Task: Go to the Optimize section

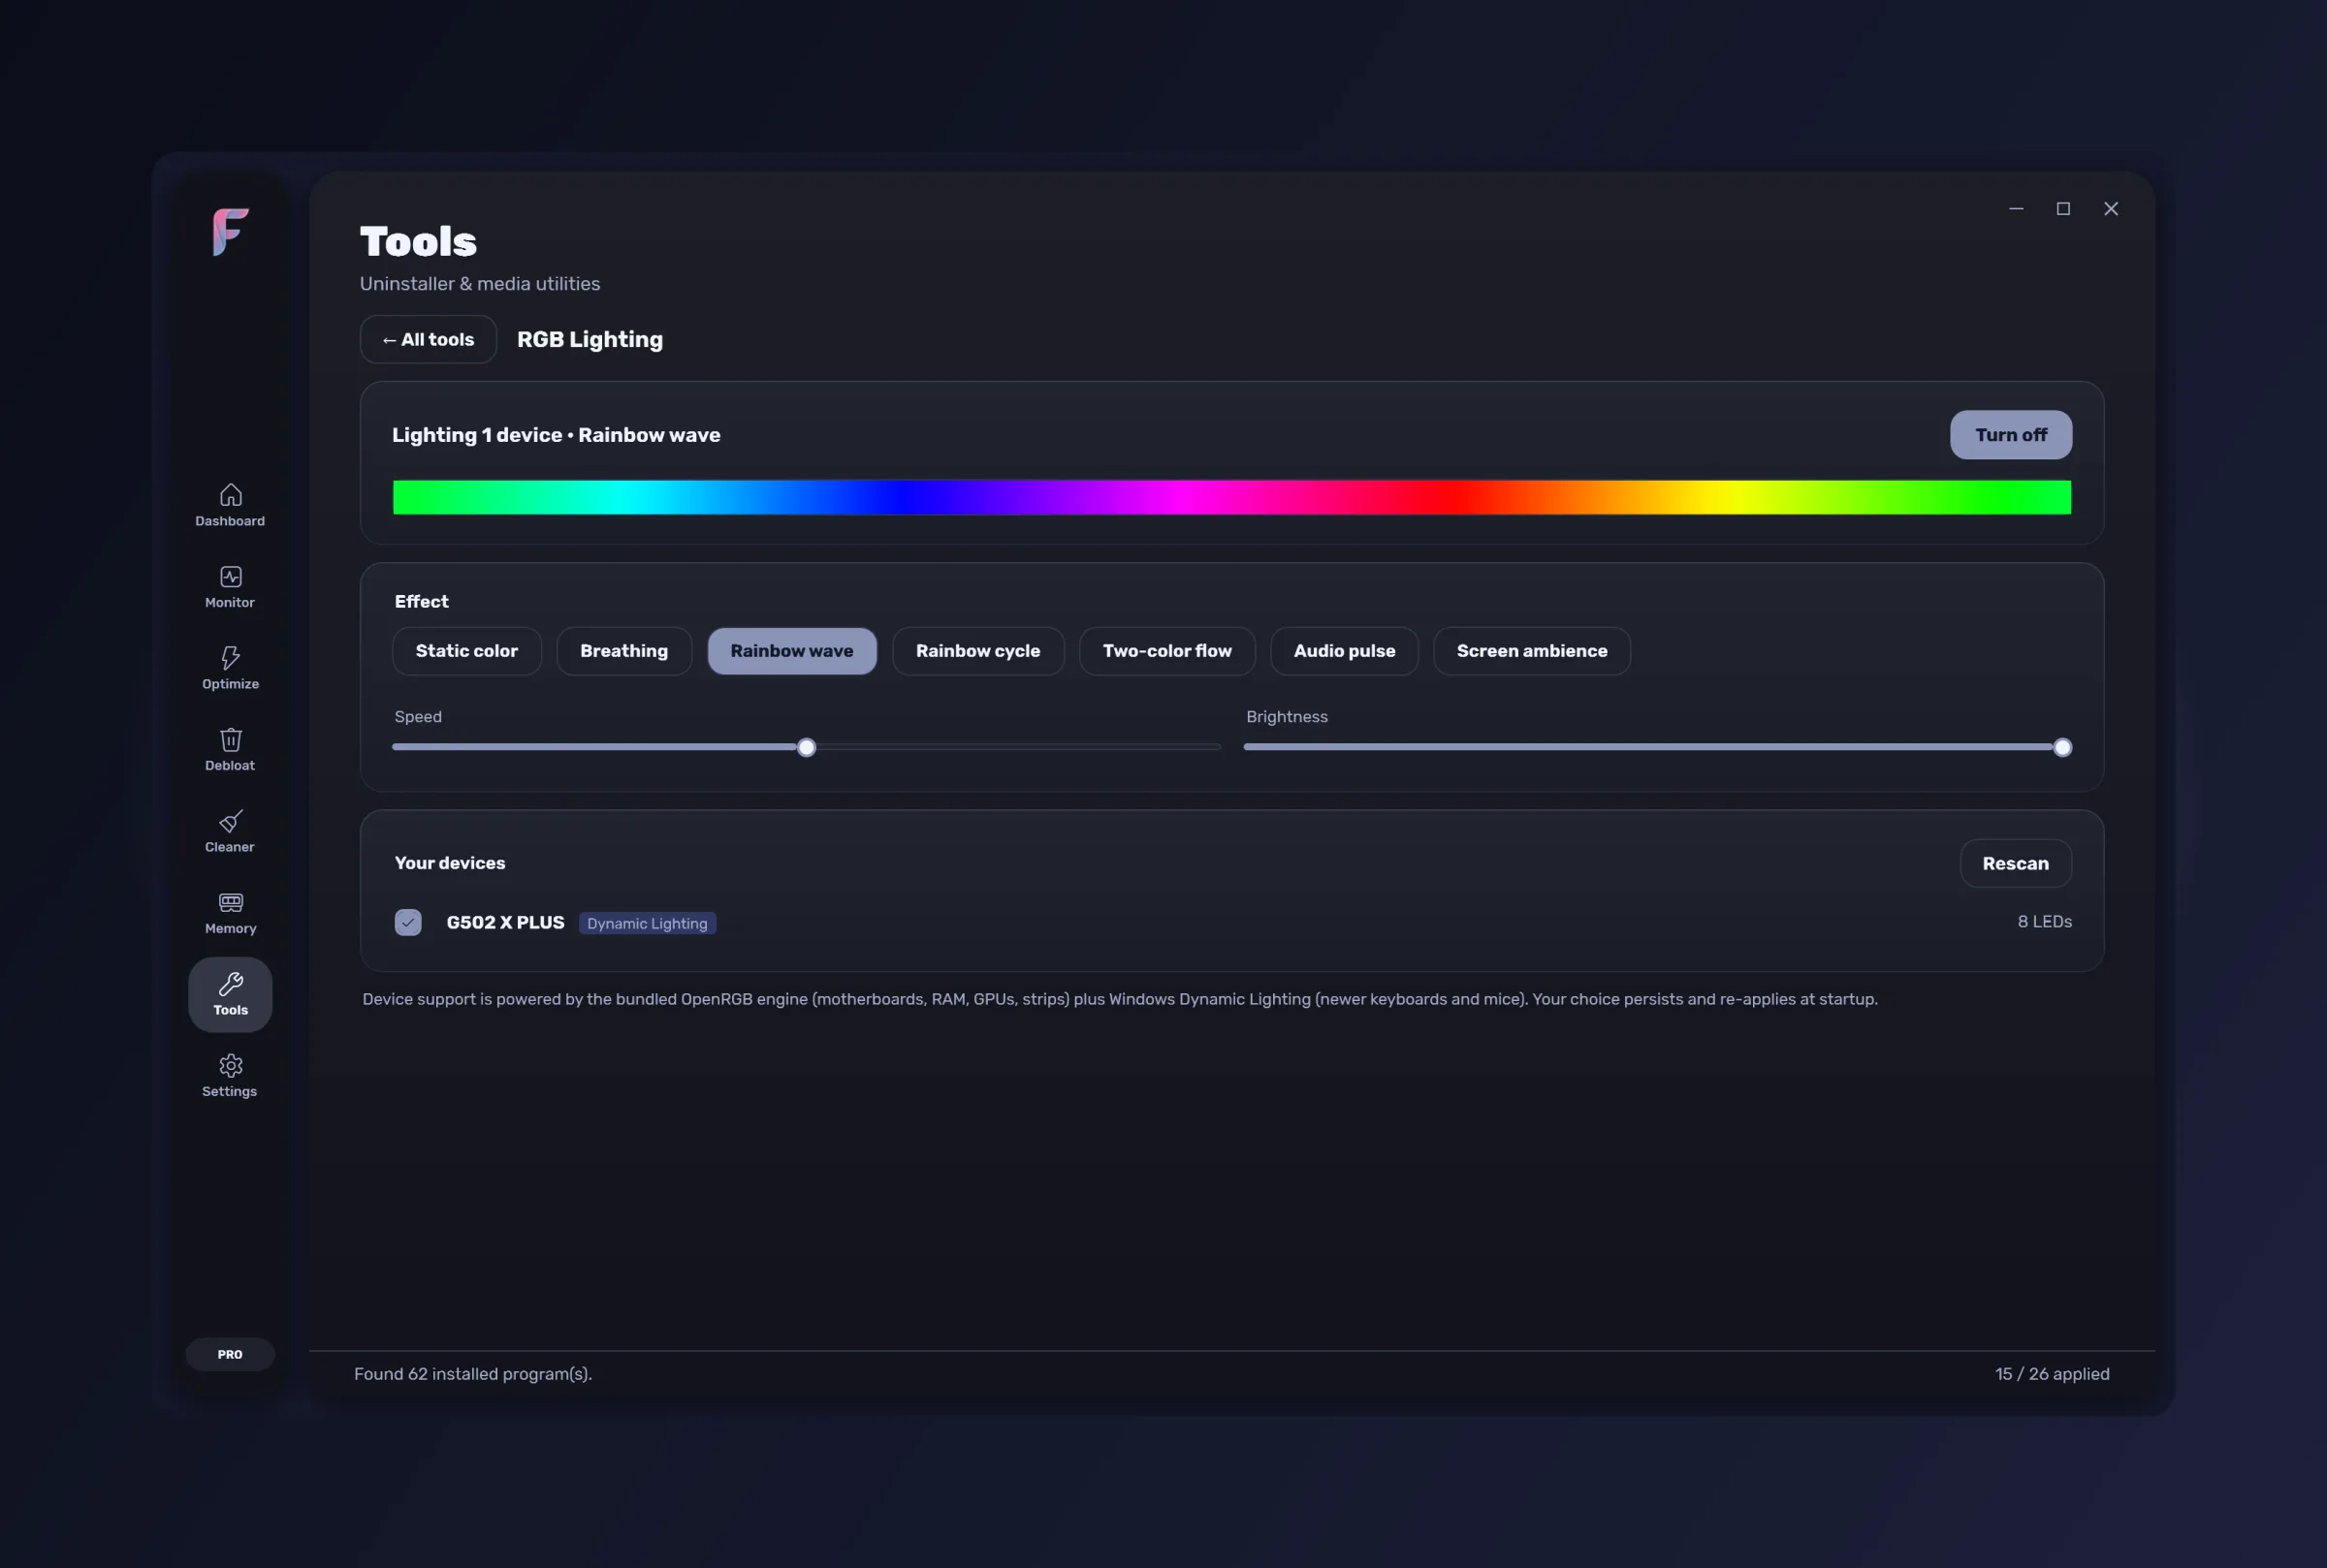Action: [230, 668]
